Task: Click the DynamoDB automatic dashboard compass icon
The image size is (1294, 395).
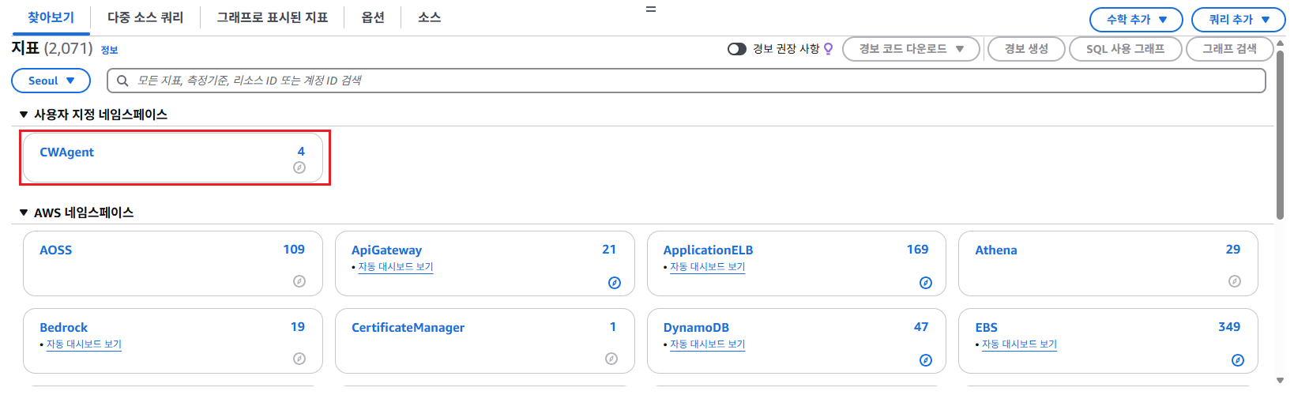Action: (926, 360)
